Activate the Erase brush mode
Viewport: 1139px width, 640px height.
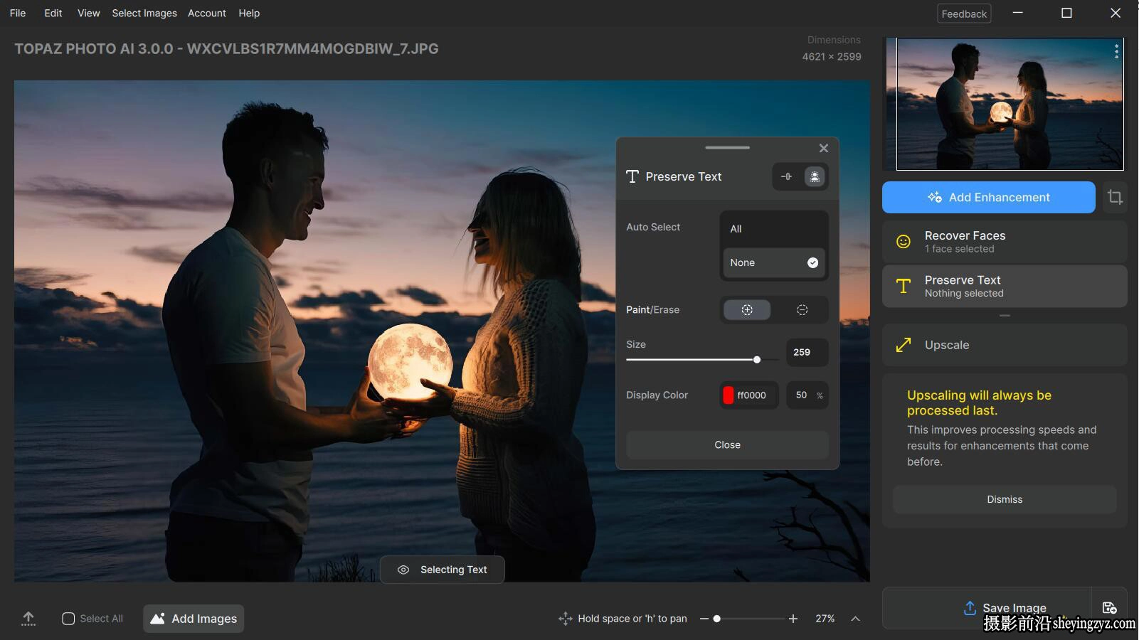click(802, 310)
